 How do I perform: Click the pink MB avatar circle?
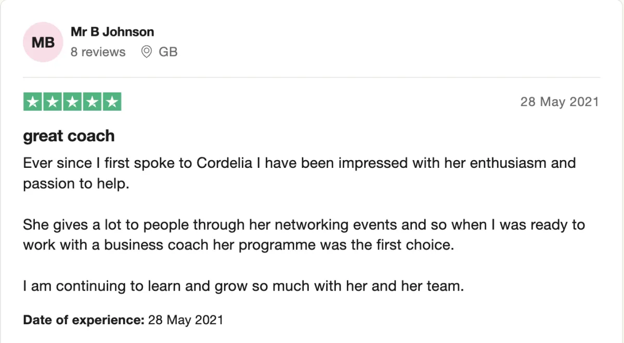(43, 42)
